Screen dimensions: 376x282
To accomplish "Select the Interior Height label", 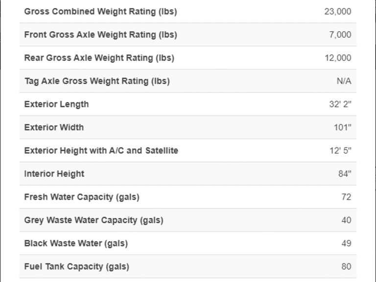I will [x=54, y=174].
